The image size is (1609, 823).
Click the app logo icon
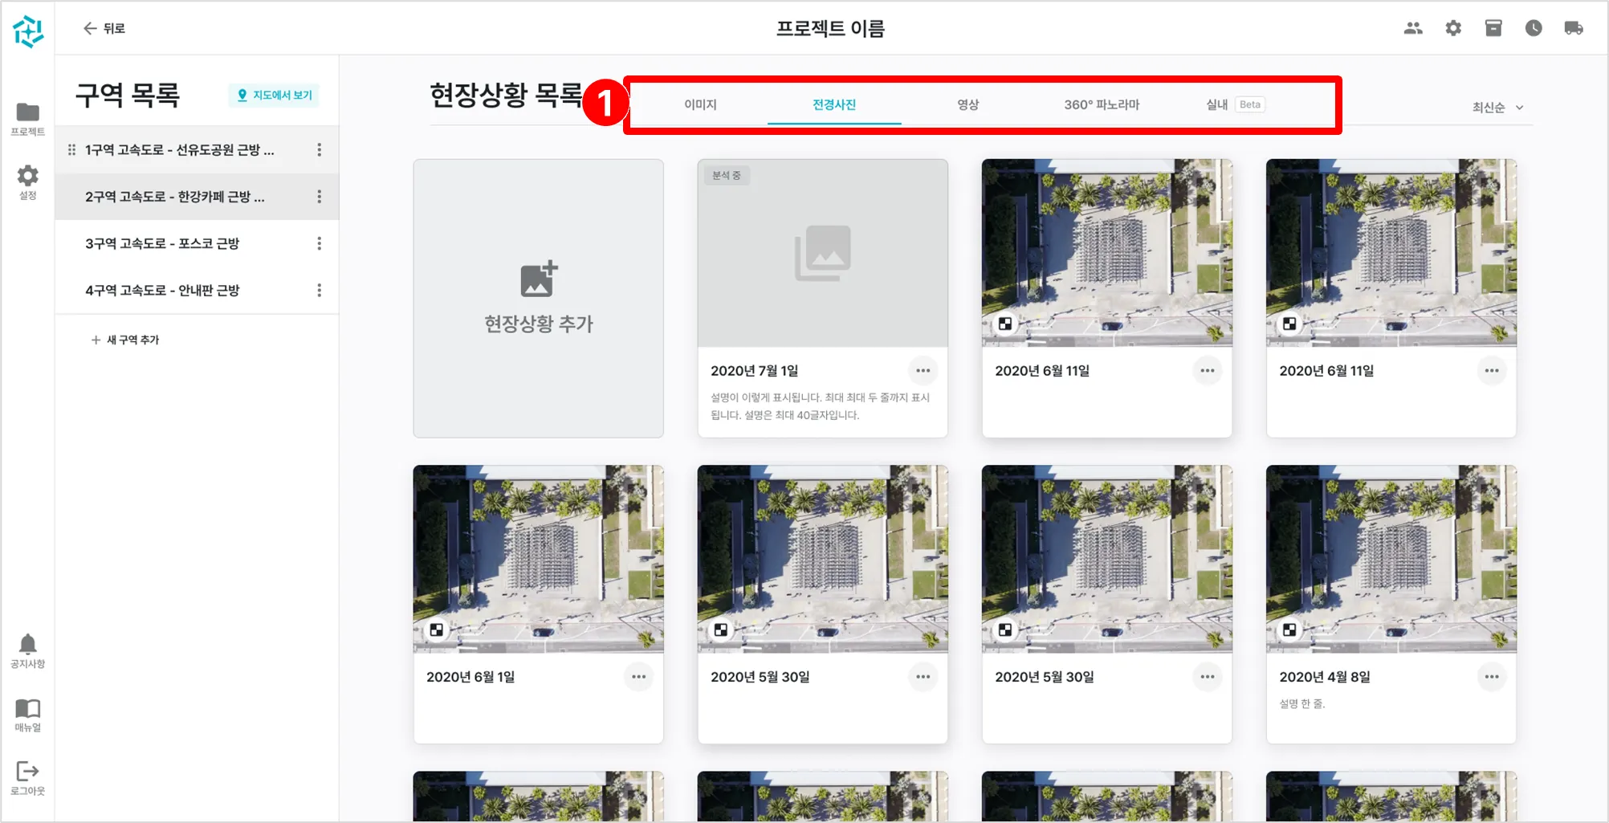coord(28,31)
